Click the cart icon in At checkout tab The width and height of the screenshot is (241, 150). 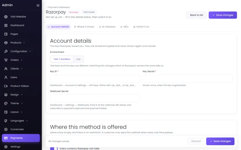[x=100, y=27]
